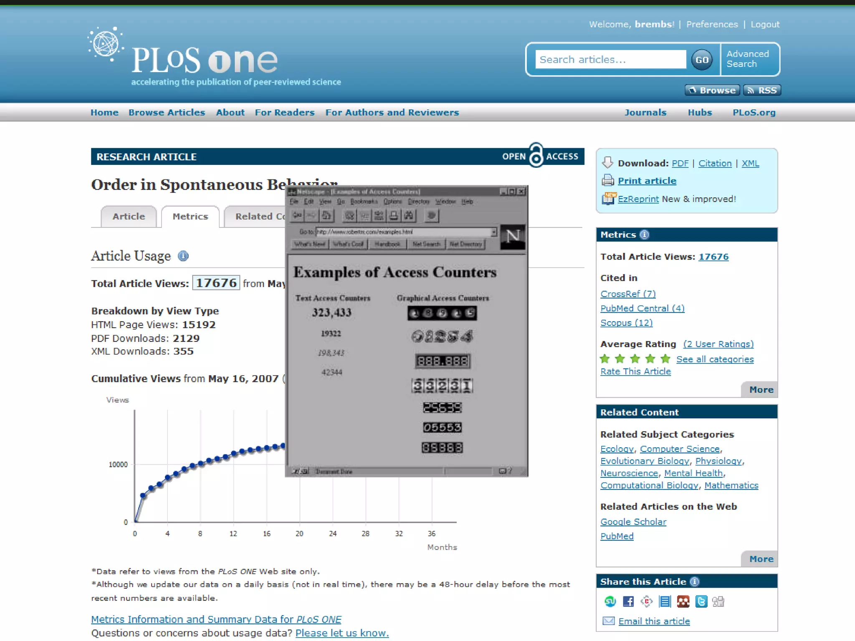Click the Article Usage info icon
This screenshot has width=855, height=641.
183,256
